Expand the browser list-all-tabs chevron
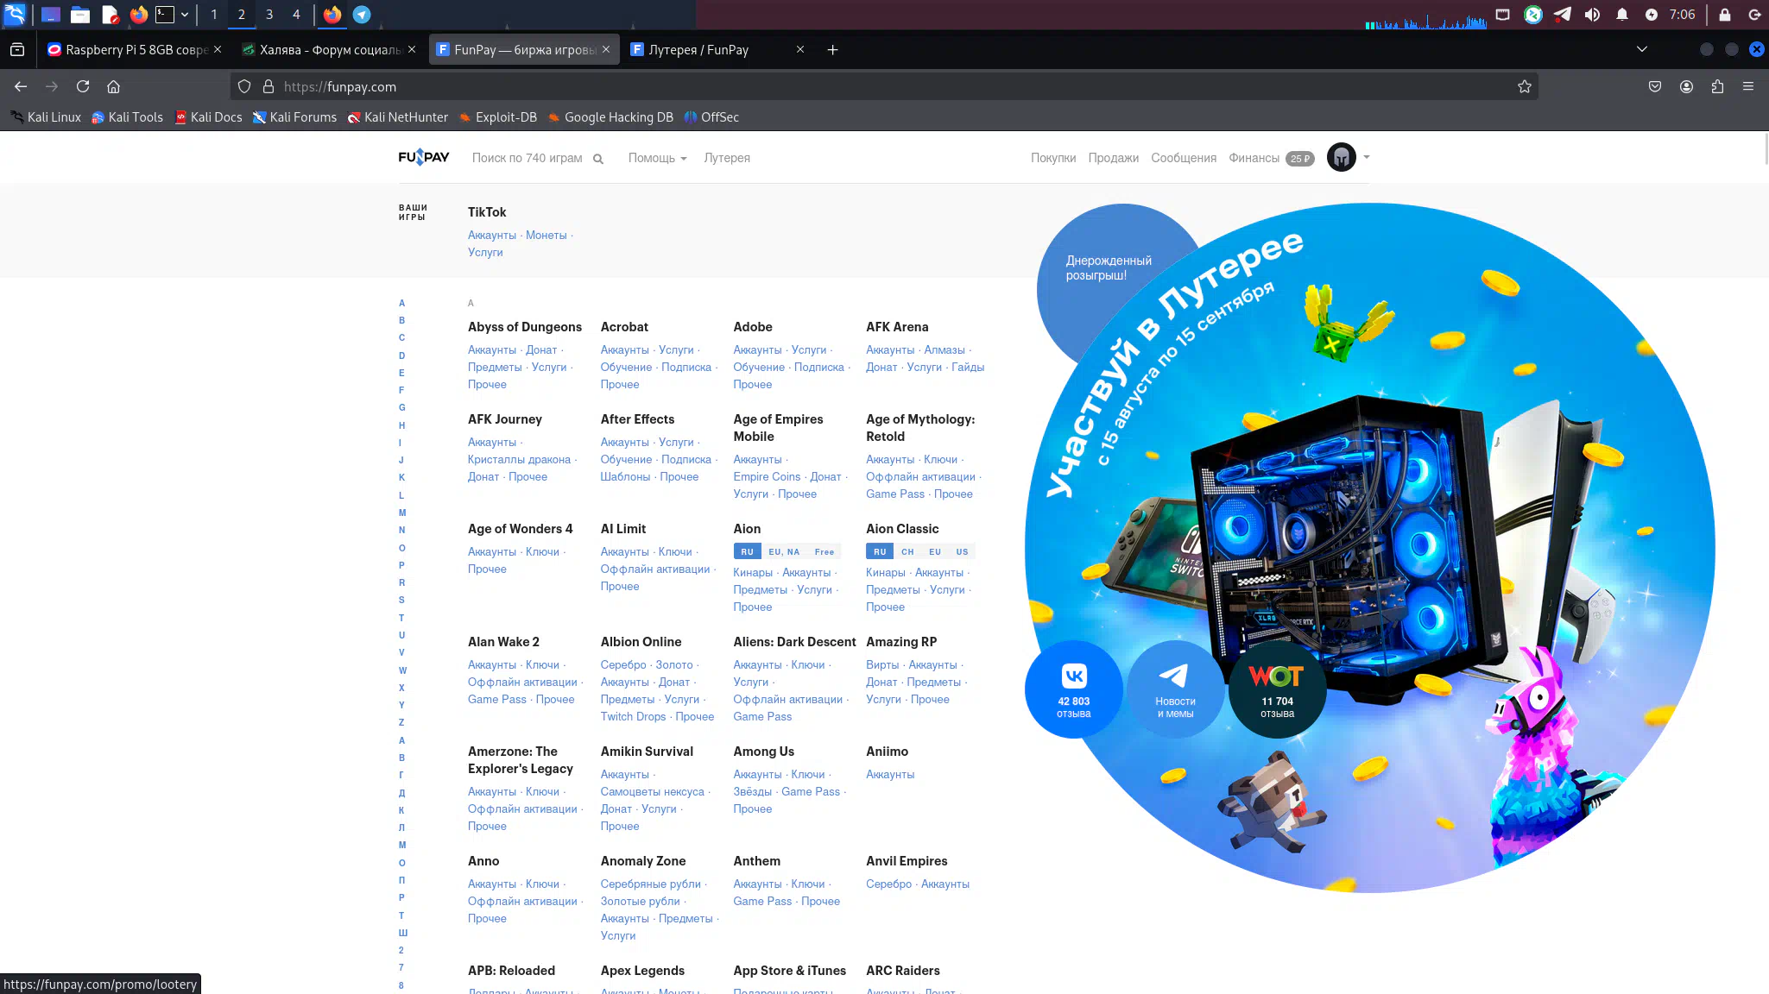1769x994 pixels. click(1641, 49)
